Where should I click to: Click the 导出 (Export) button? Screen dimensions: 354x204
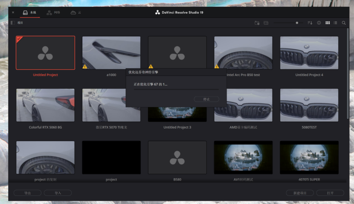pos(27,193)
